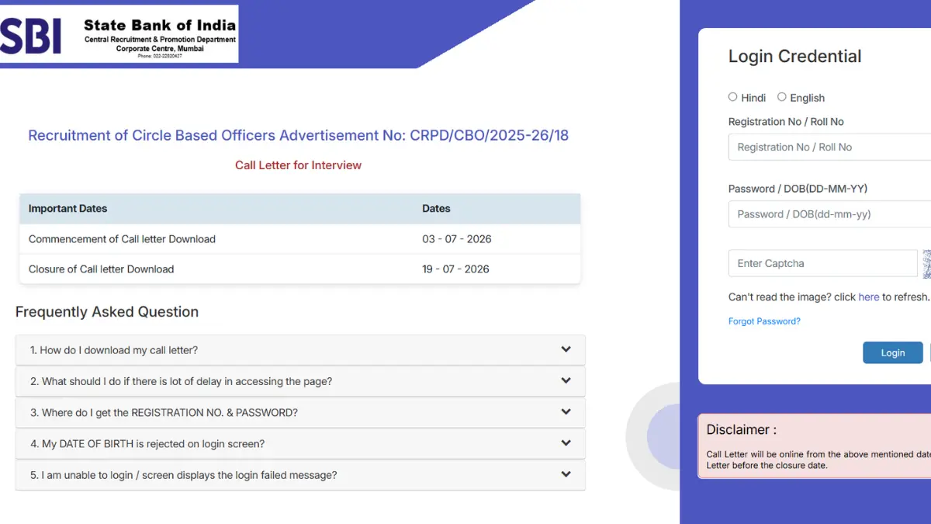Image resolution: width=931 pixels, height=524 pixels.
Task: Click the SBI State Bank of India logo
Action: [x=119, y=34]
